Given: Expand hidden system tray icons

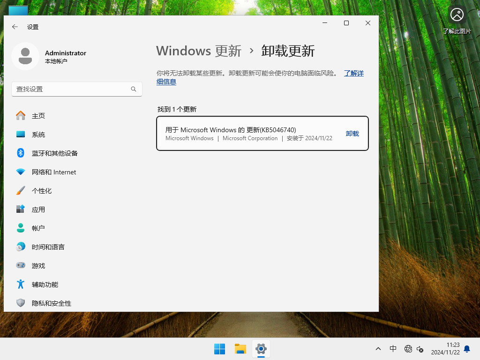Looking at the screenshot, I should tap(378, 349).
